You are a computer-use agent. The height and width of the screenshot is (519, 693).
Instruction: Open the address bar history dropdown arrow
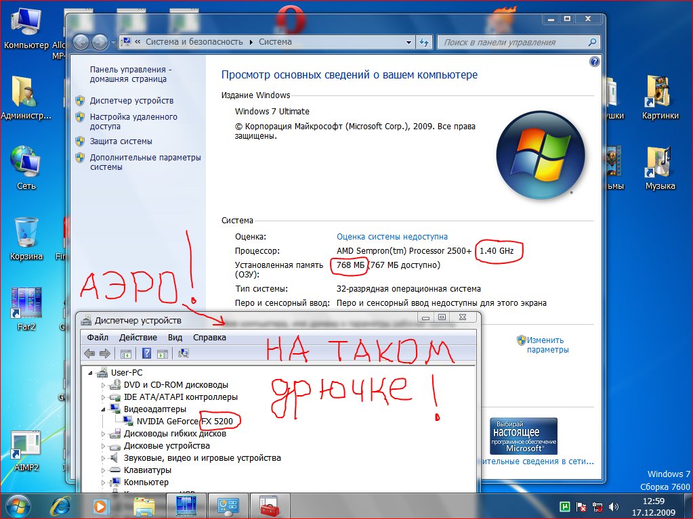pyautogui.click(x=408, y=42)
